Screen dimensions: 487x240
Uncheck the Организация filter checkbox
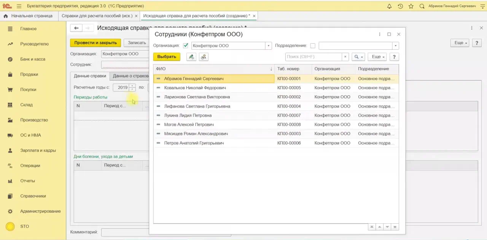click(x=186, y=46)
